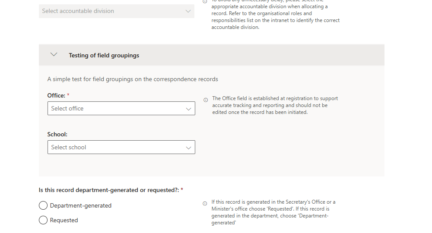
Task: Choose the Department-generated option label
Action: pos(81,205)
